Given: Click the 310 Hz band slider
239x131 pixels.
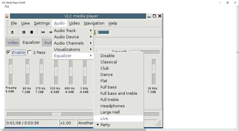Looking at the screenshot, I should pos(56,72).
